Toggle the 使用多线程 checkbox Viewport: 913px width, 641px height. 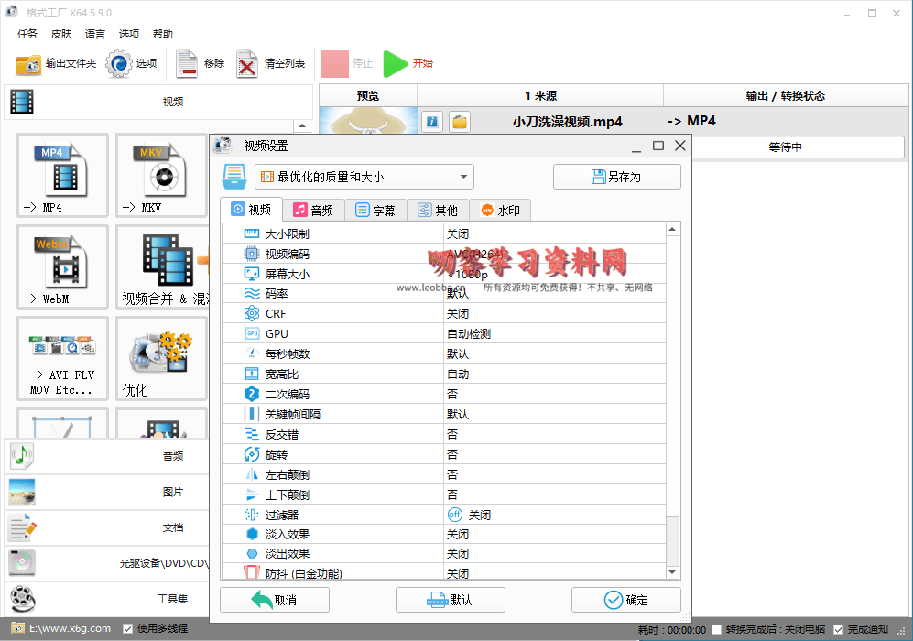(x=127, y=629)
